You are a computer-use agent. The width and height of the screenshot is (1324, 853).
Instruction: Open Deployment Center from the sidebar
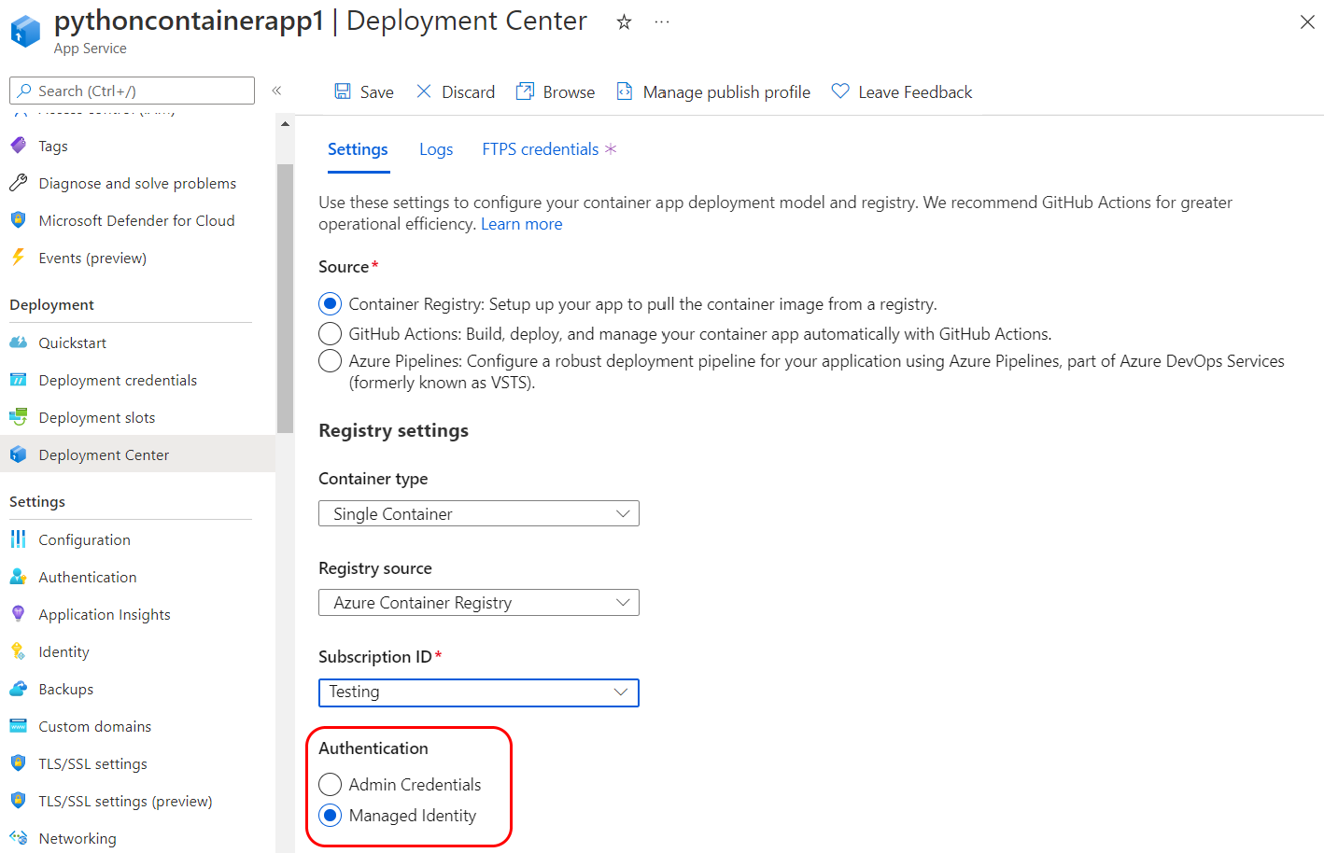coord(106,454)
